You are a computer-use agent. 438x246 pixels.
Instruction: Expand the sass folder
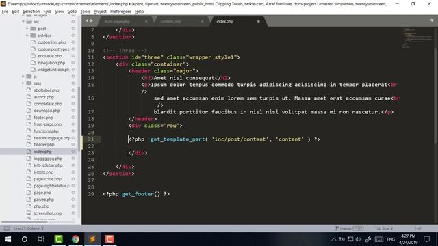(x=23, y=83)
